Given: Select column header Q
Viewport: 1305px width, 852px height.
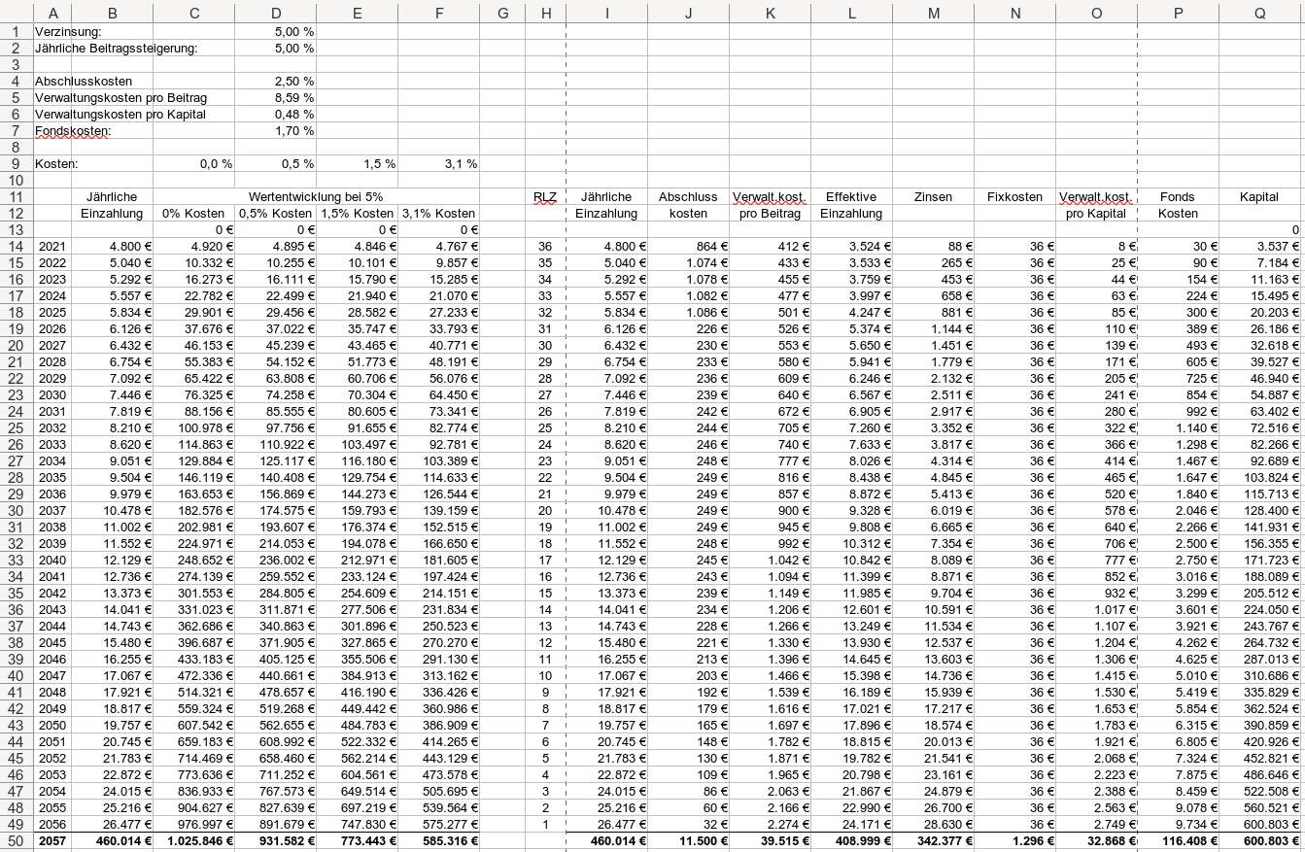Looking at the screenshot, I should coord(1259,12).
